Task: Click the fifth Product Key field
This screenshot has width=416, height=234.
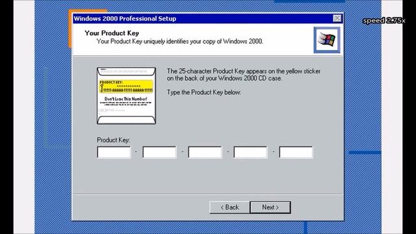Action: click(296, 152)
